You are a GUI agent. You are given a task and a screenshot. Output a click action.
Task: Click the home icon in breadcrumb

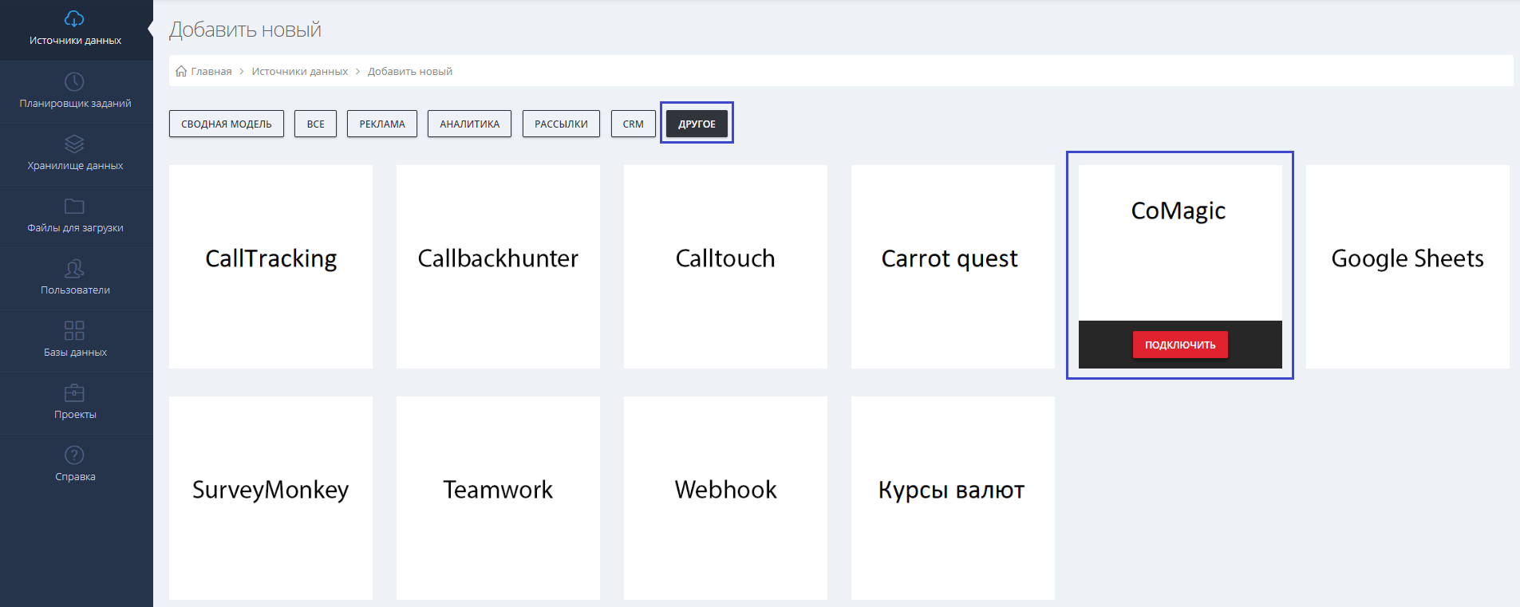coord(181,71)
